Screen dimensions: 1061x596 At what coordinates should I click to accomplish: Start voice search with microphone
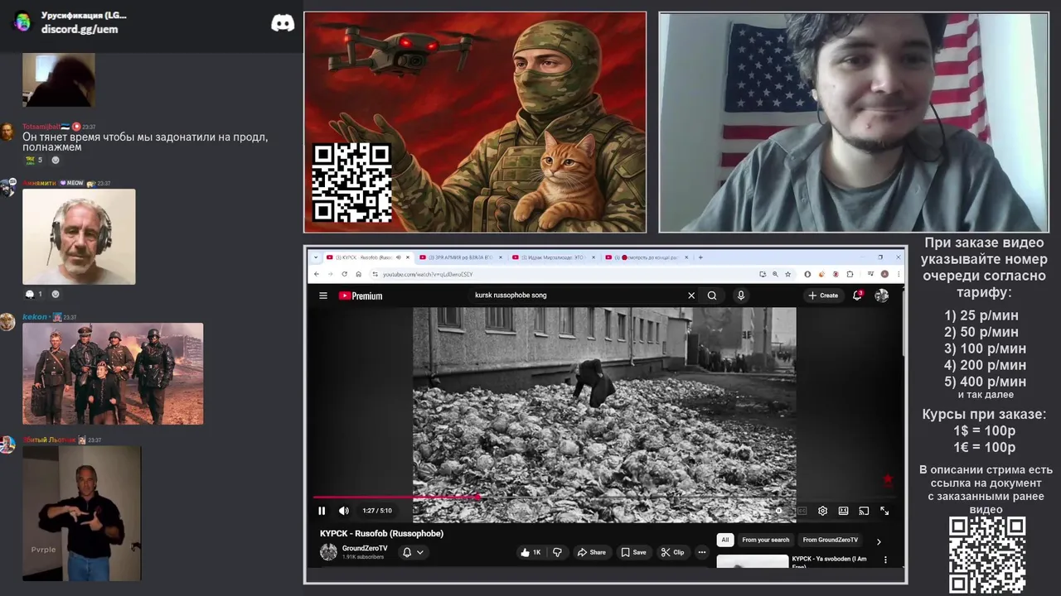coord(741,296)
